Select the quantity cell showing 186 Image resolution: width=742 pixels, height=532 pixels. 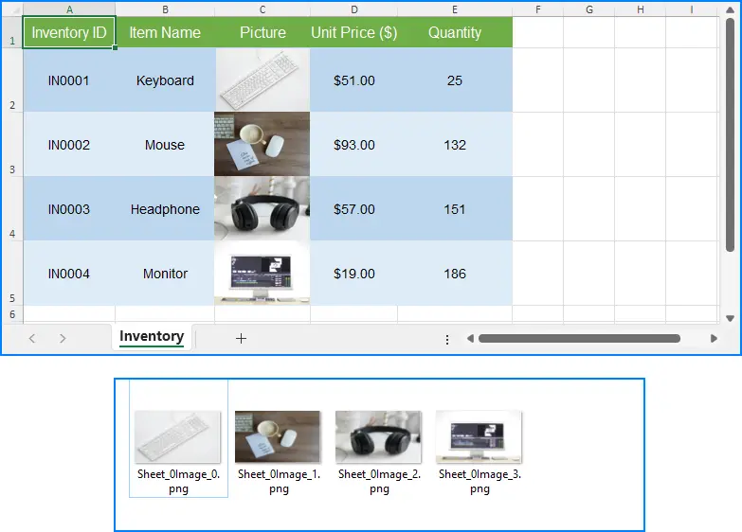(455, 274)
